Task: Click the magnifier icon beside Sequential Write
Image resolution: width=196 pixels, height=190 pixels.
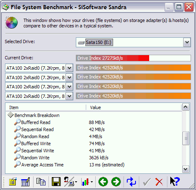Action: [x=17, y=150]
